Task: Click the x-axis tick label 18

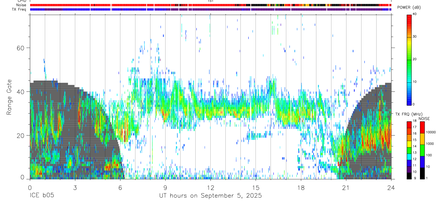Action: [x=301, y=188]
